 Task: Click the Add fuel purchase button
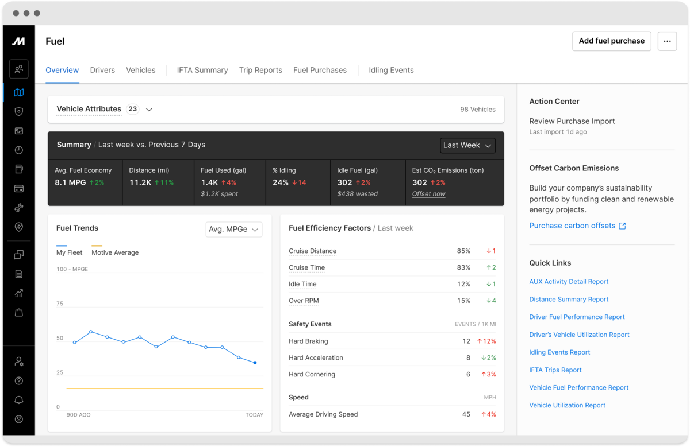click(x=611, y=41)
